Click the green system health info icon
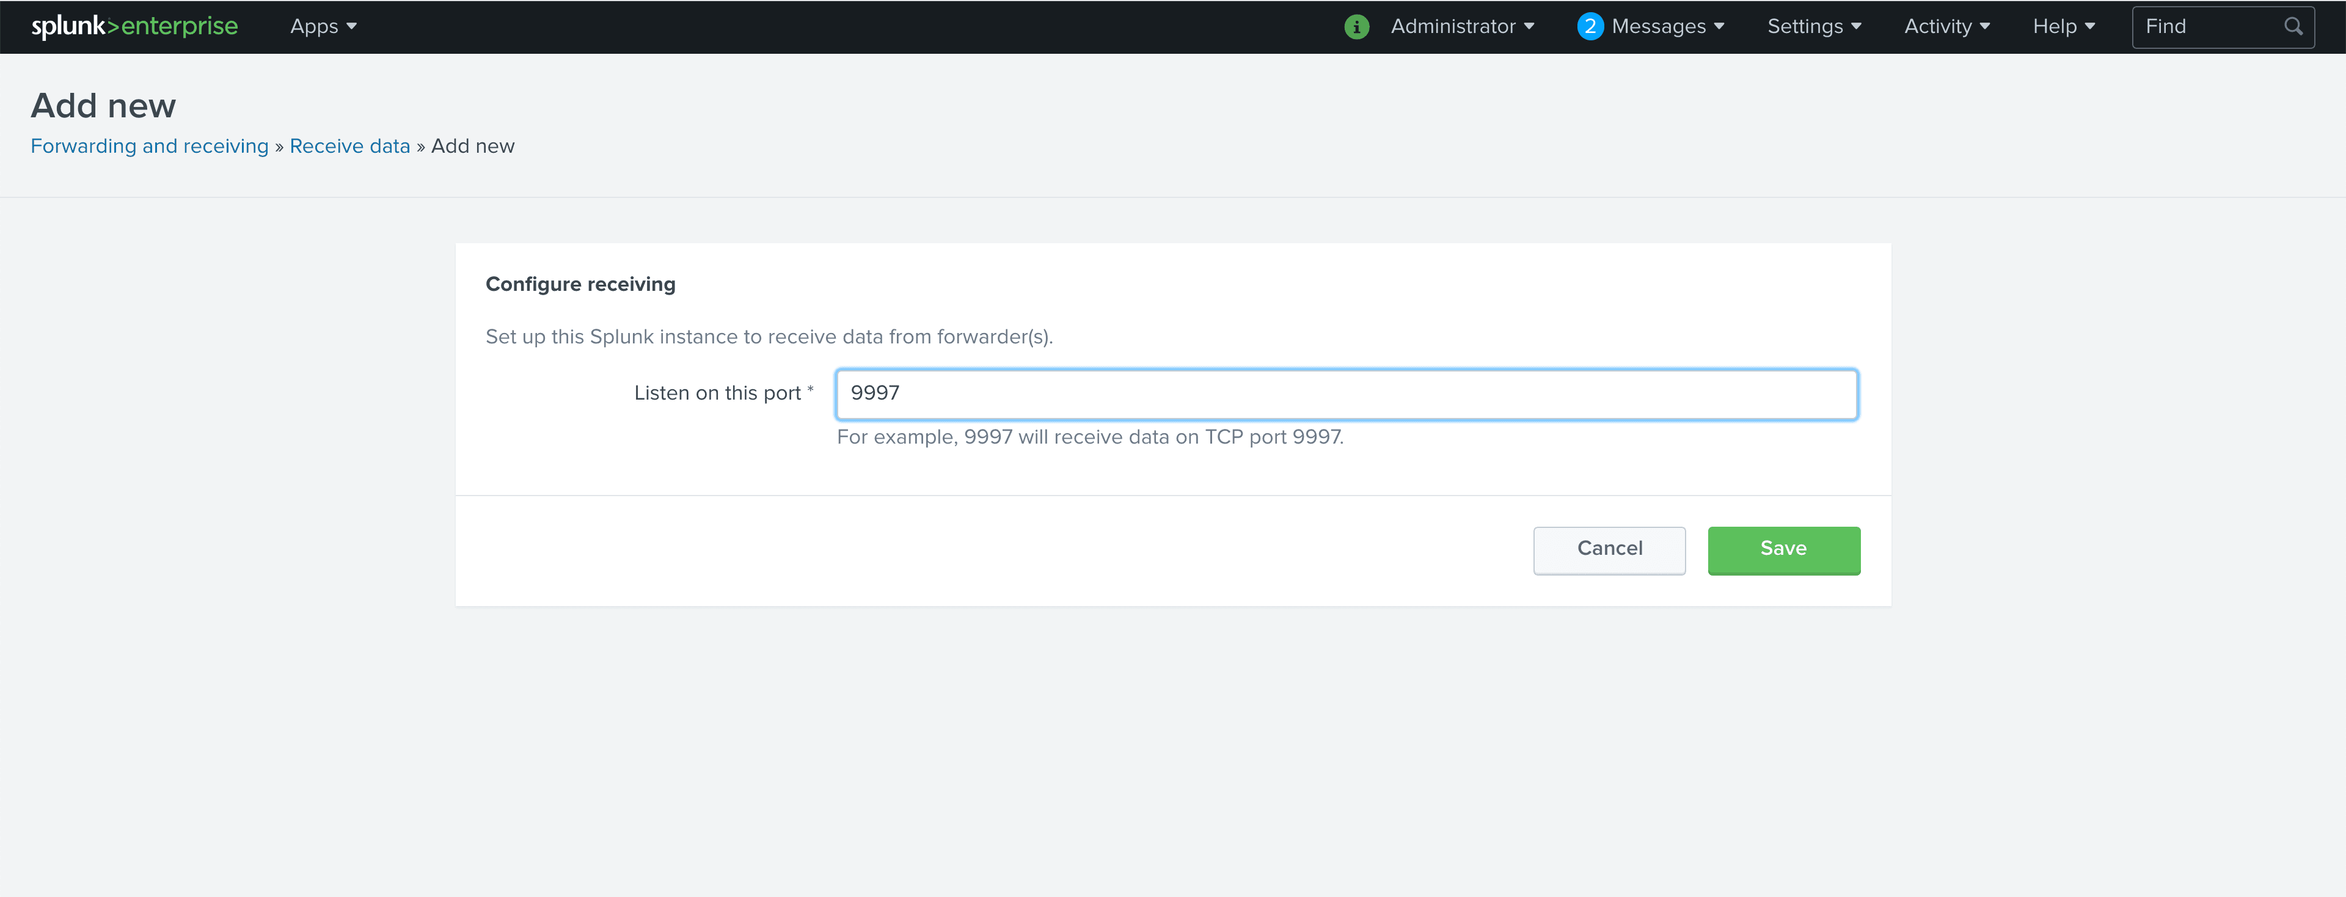The width and height of the screenshot is (2346, 897). pos(1356,26)
